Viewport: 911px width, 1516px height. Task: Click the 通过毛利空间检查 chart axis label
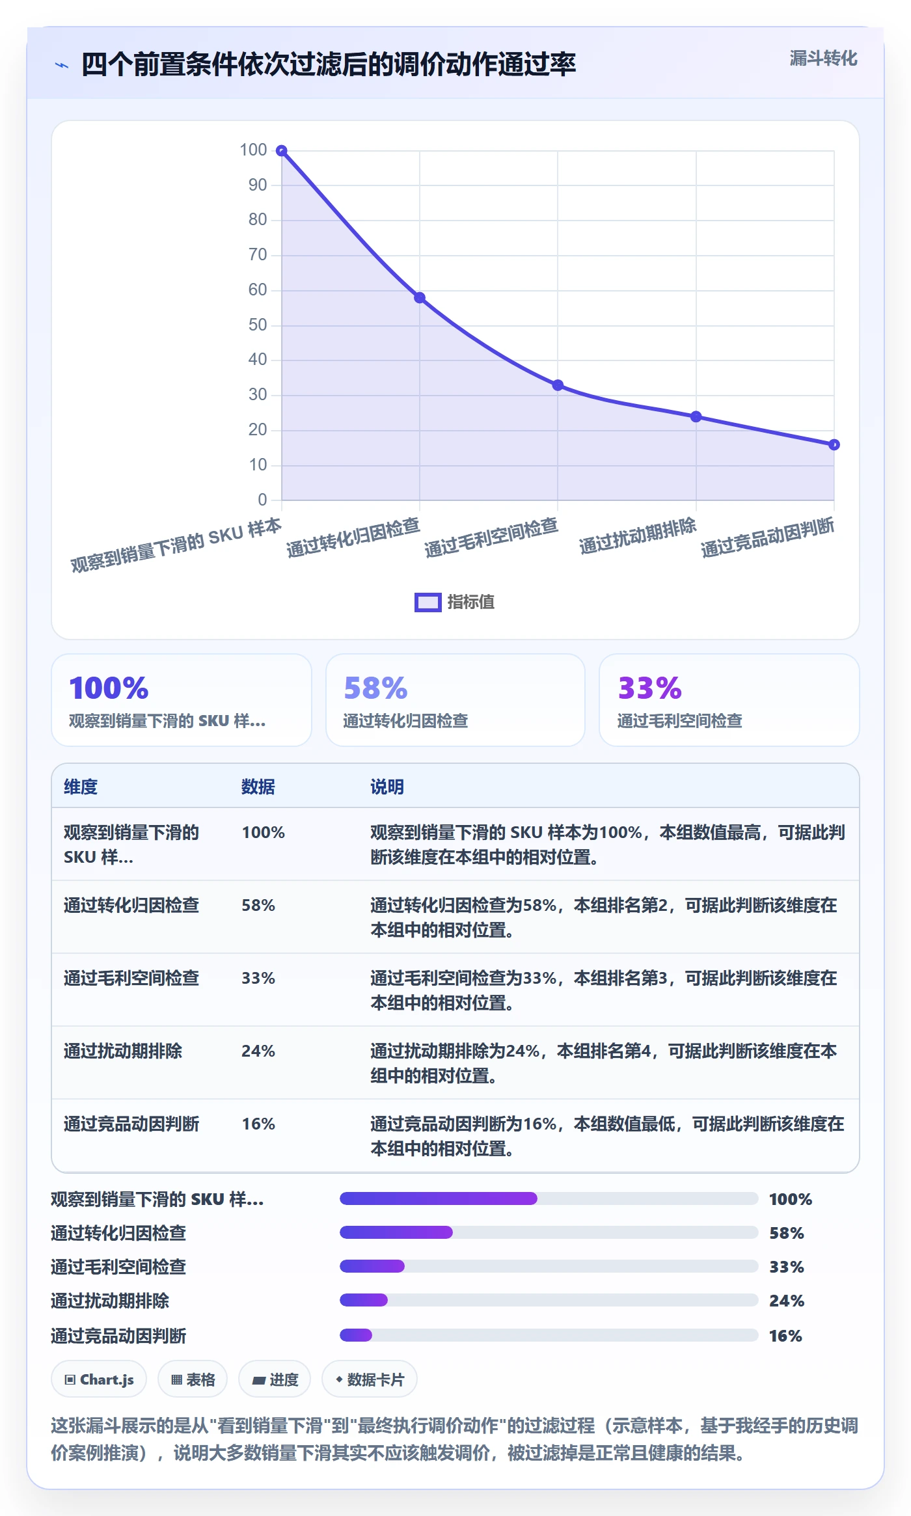coord(491,538)
